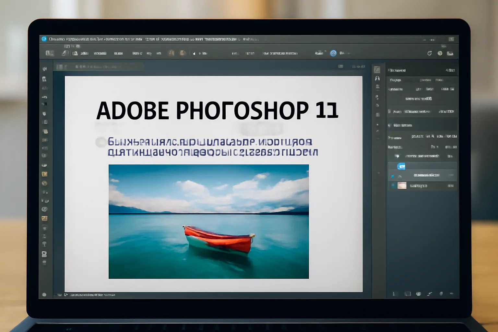Click the 'ADOBE PHOTOSHOP 11' heading on the canvas
Screen dimensions: 498x332
(217, 110)
